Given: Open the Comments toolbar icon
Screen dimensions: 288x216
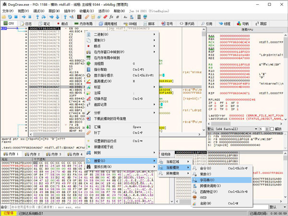Looking at the screenshot, I should coord(93,17).
